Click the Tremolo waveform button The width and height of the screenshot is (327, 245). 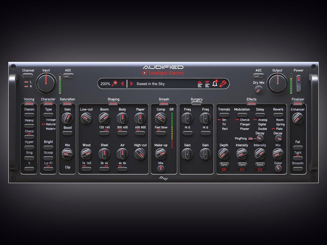point(224,115)
